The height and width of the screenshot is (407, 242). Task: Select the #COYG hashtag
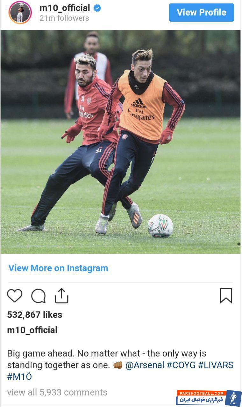tap(181, 365)
